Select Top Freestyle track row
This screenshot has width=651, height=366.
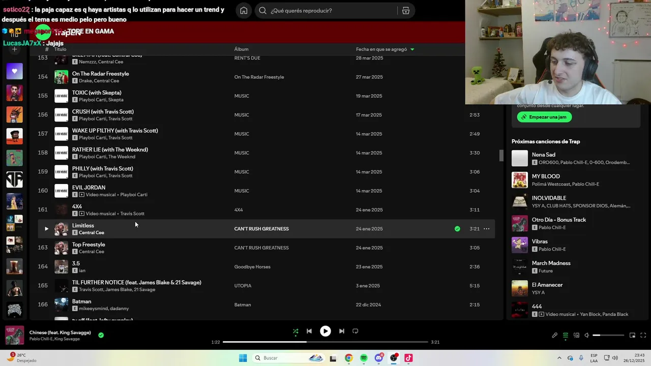[266, 248]
